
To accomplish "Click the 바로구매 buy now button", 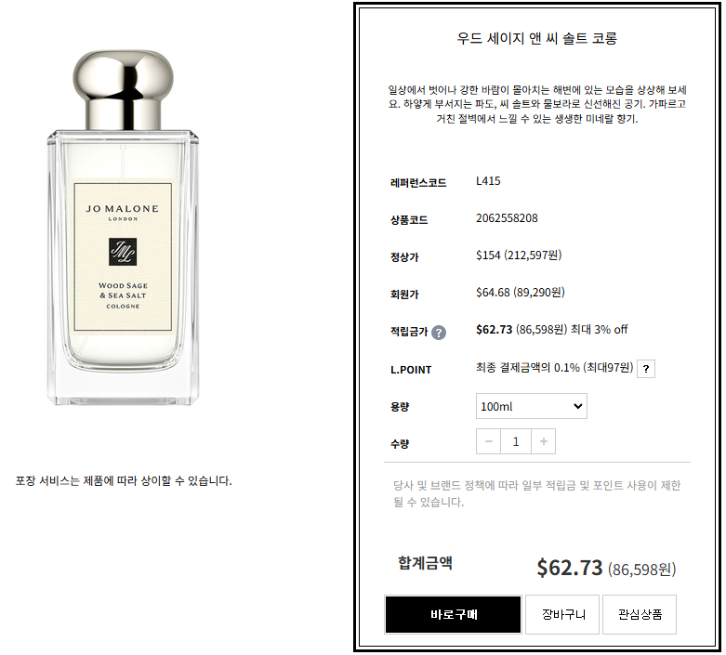I will tap(454, 614).
